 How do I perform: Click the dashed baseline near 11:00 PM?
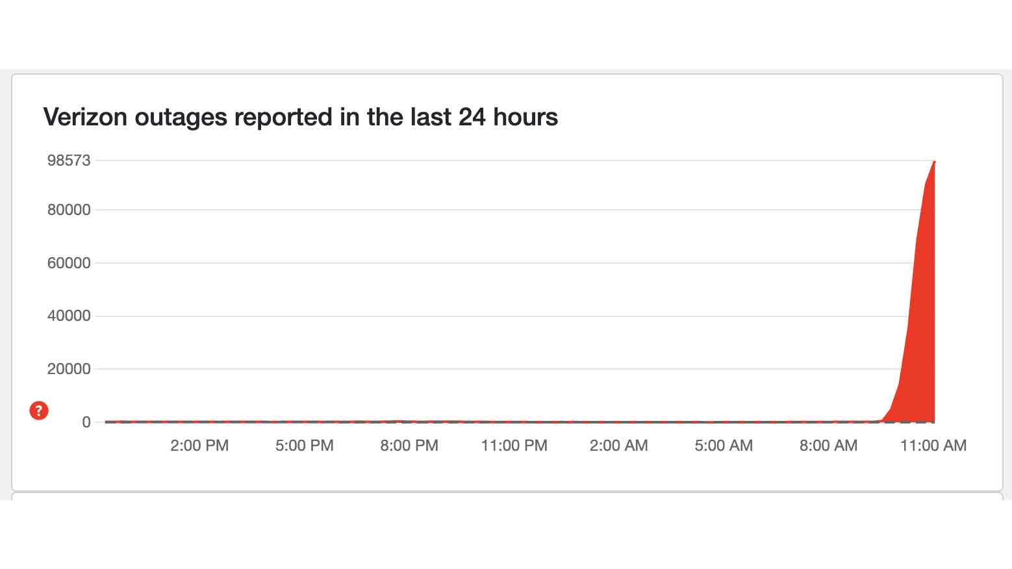pos(514,422)
